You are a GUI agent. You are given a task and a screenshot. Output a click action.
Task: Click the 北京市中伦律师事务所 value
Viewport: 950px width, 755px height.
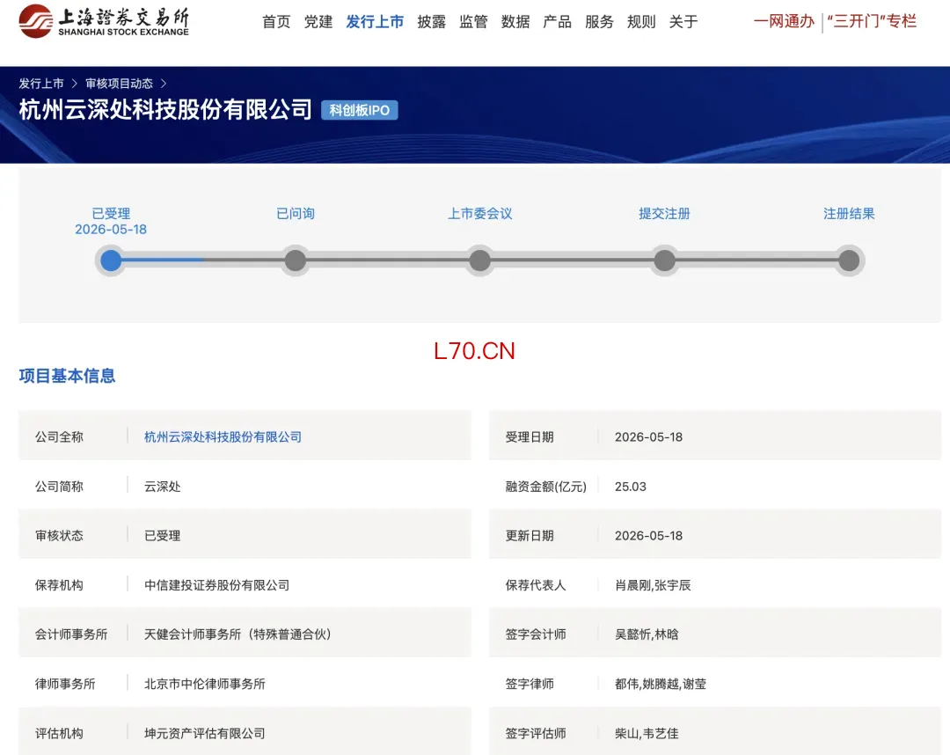(x=204, y=684)
